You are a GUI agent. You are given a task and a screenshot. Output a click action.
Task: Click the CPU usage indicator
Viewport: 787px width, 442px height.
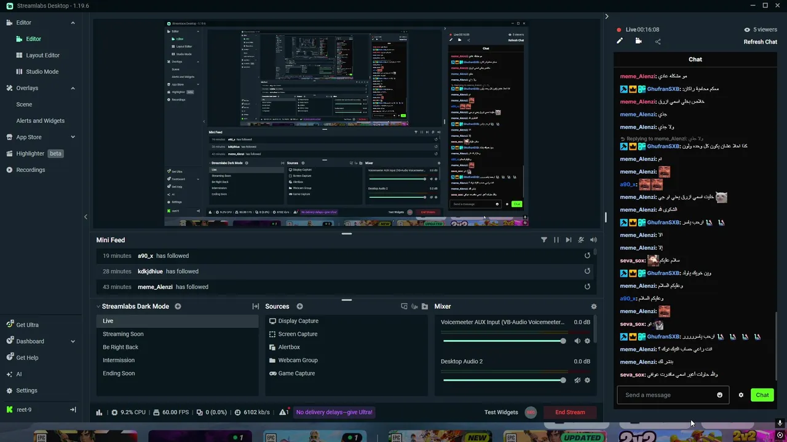pos(129,412)
